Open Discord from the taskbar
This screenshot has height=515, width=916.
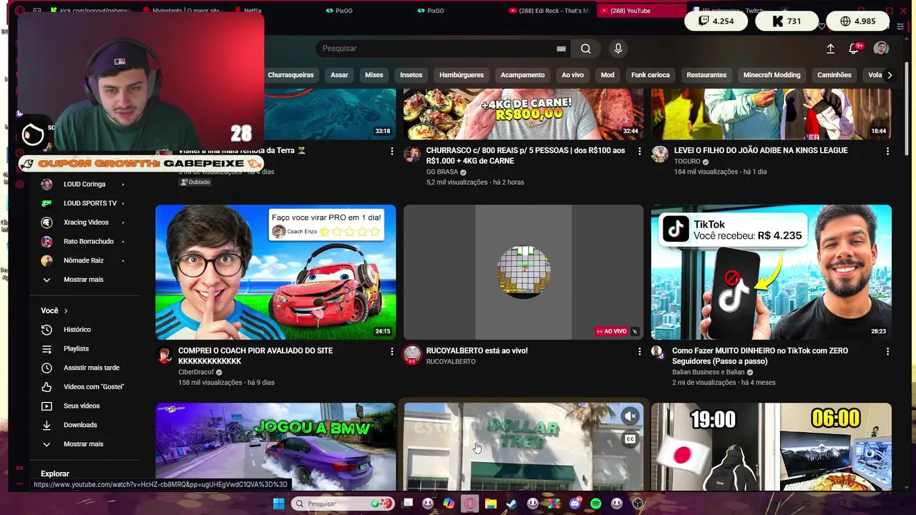tap(575, 504)
